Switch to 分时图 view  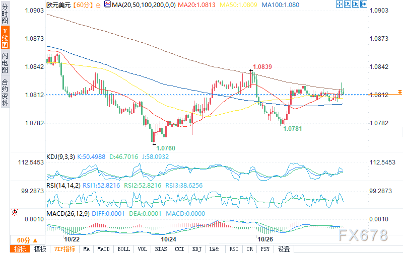(5, 14)
